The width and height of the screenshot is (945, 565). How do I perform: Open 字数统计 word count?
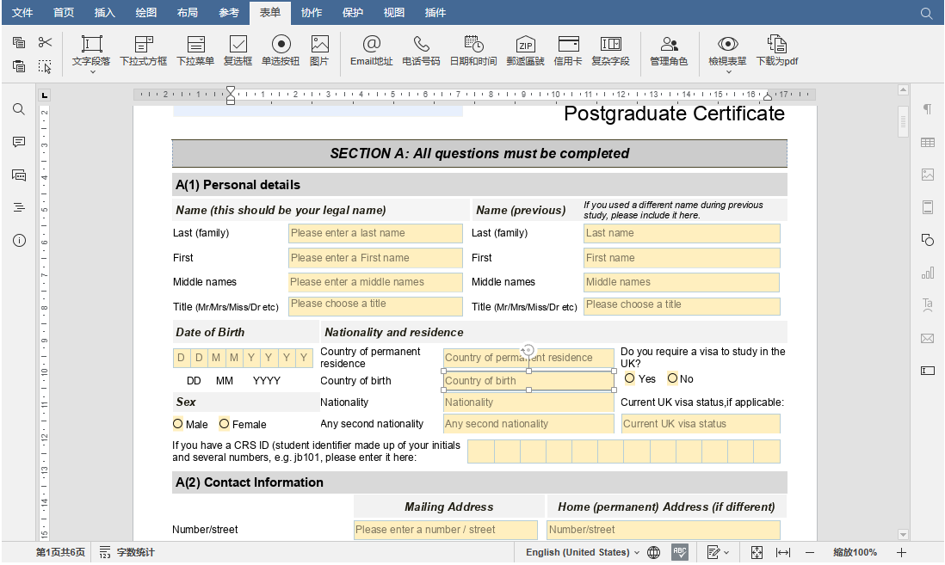[x=127, y=552]
